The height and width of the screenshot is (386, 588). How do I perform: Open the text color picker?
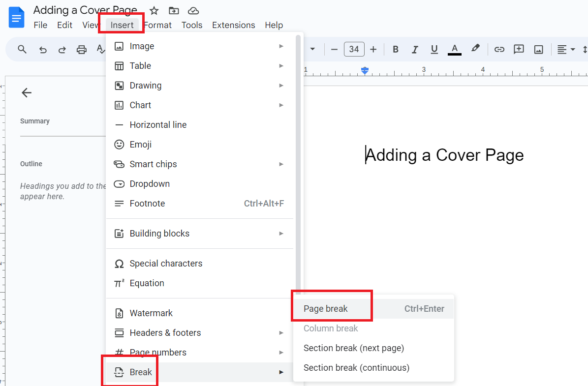pos(454,49)
